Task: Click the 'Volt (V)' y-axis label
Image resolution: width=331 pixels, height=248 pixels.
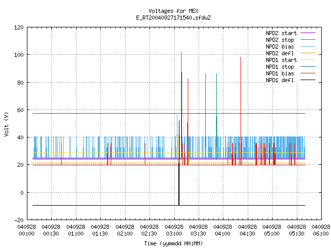Action: (x=7, y=124)
